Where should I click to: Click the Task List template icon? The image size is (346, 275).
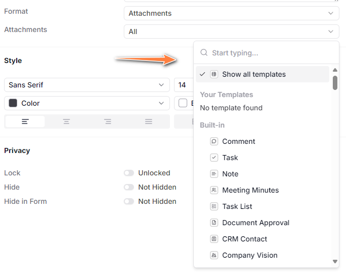pos(214,206)
